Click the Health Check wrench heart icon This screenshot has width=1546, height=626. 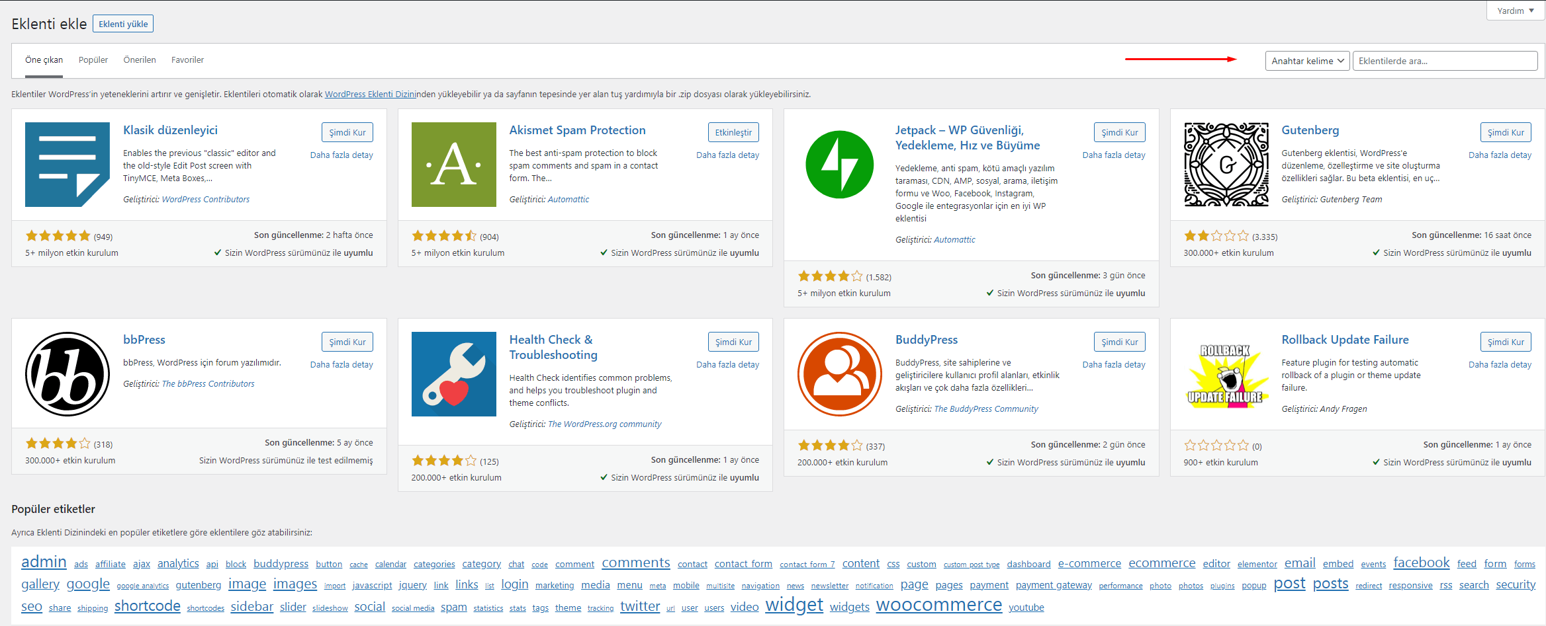(x=453, y=374)
